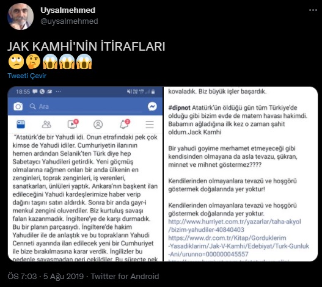Click the Tweeti Çevir translate link
The width and height of the screenshot is (322, 287).
click(x=27, y=76)
